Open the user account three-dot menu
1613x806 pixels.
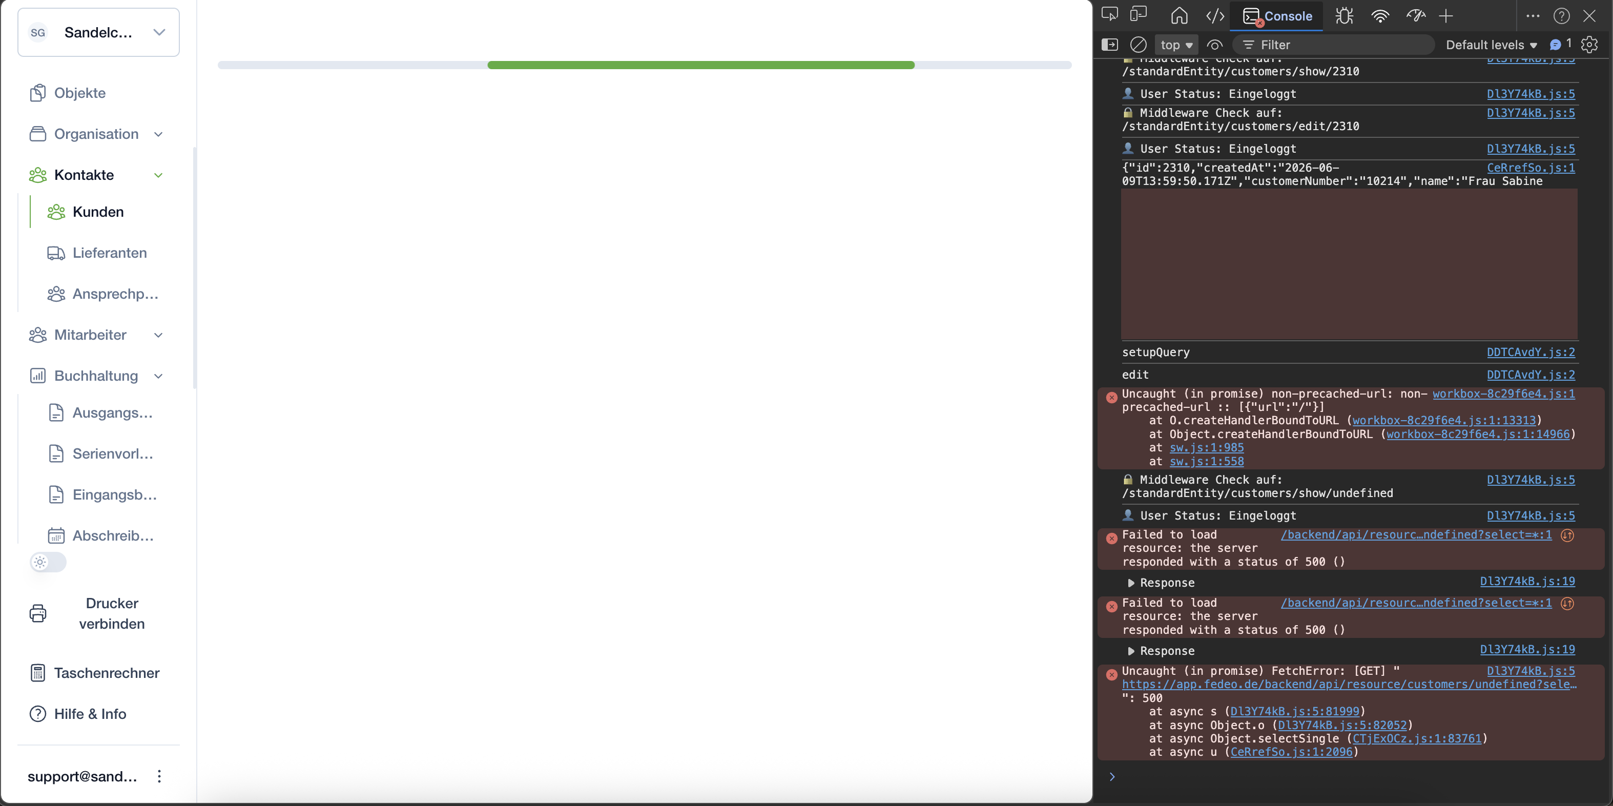click(160, 777)
